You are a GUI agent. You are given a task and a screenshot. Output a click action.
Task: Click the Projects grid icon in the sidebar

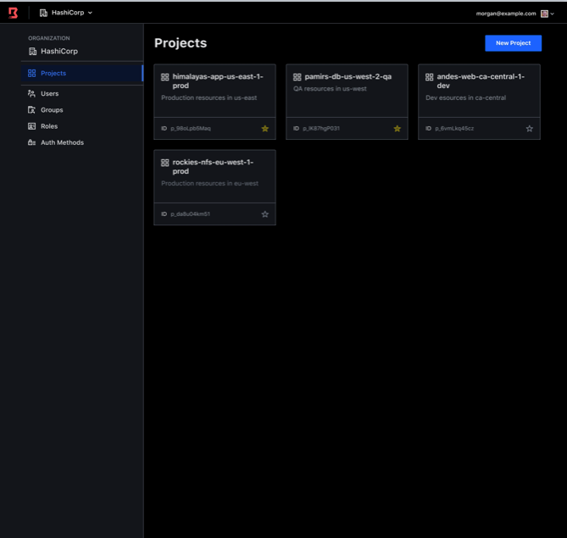point(32,74)
